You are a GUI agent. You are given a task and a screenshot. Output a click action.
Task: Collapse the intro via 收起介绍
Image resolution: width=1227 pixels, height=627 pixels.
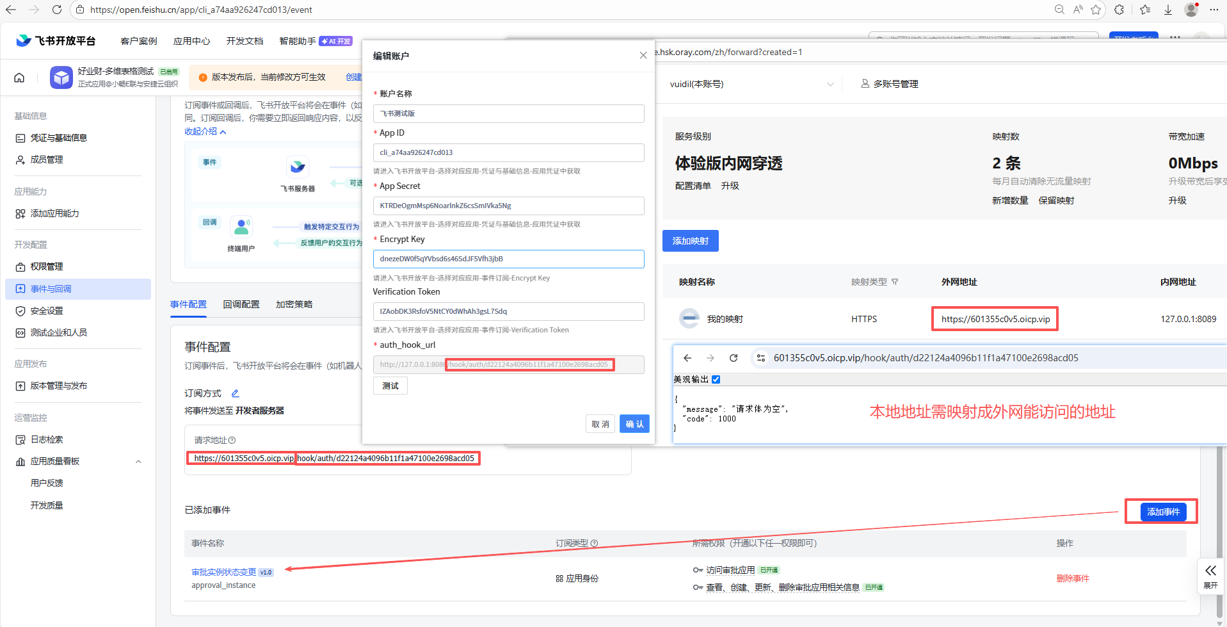tap(205, 131)
